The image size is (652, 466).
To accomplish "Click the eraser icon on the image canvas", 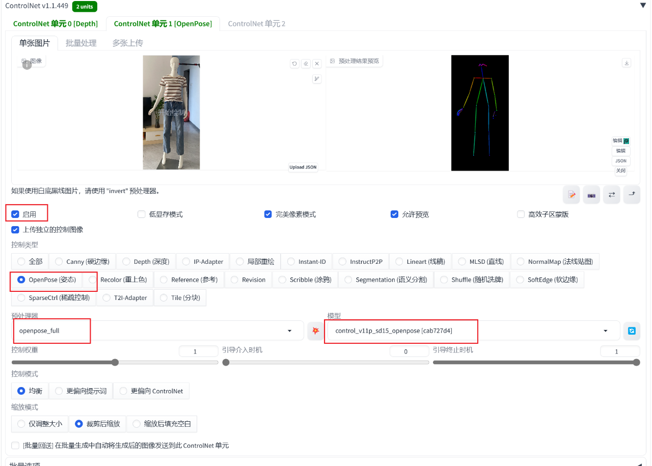I will [x=306, y=64].
